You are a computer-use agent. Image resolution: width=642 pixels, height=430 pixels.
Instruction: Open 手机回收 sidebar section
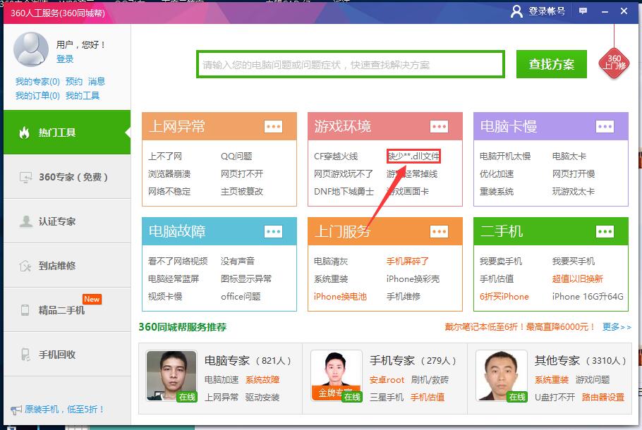tap(67, 355)
